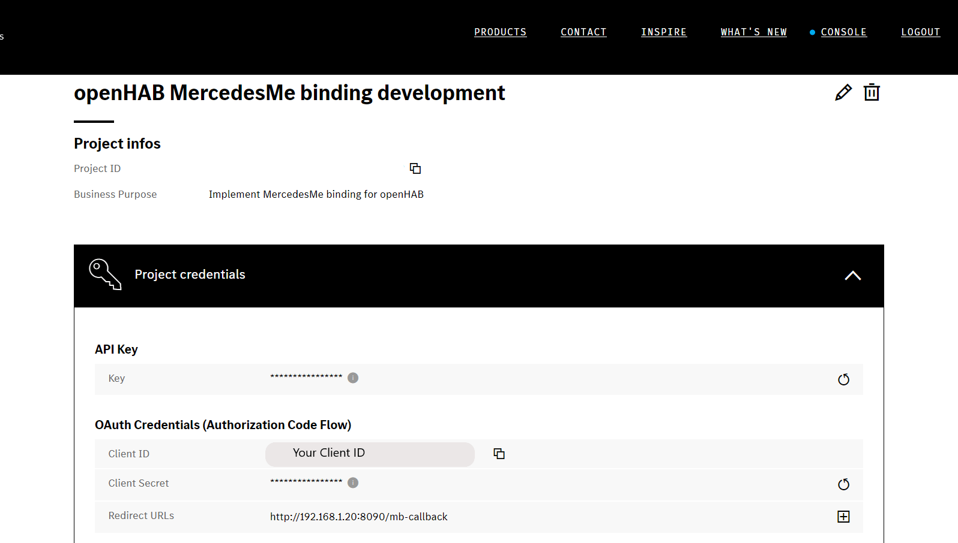Copy the Client ID value
The image size is (958, 543).
point(499,454)
